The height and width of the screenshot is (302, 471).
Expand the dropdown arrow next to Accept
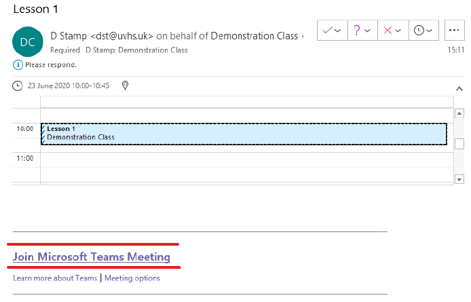tap(337, 31)
